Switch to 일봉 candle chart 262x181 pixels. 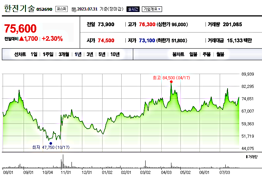[x=194, y=54]
